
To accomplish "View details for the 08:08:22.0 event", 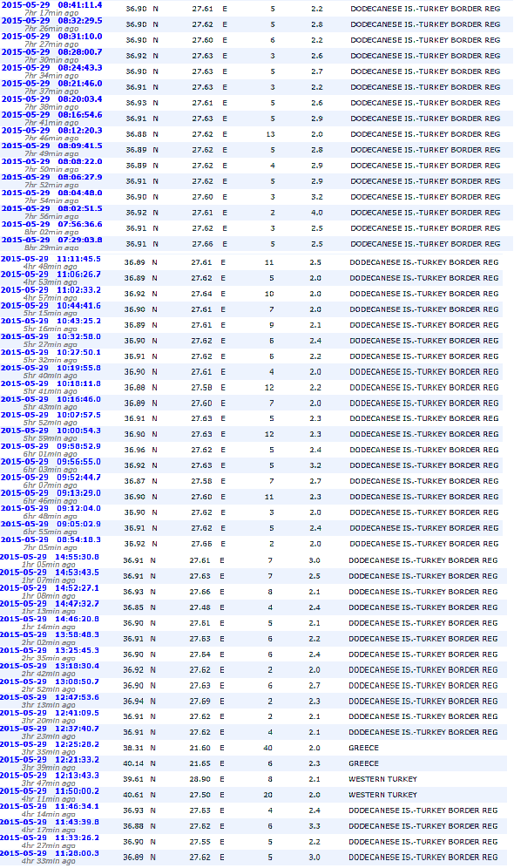I will 52,161.
